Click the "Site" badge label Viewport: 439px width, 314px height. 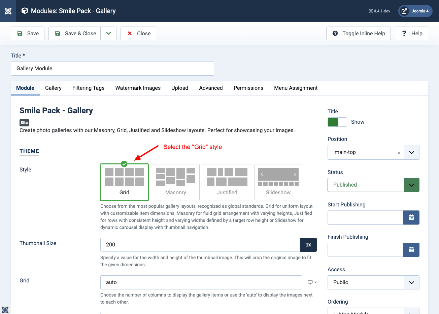(x=24, y=123)
